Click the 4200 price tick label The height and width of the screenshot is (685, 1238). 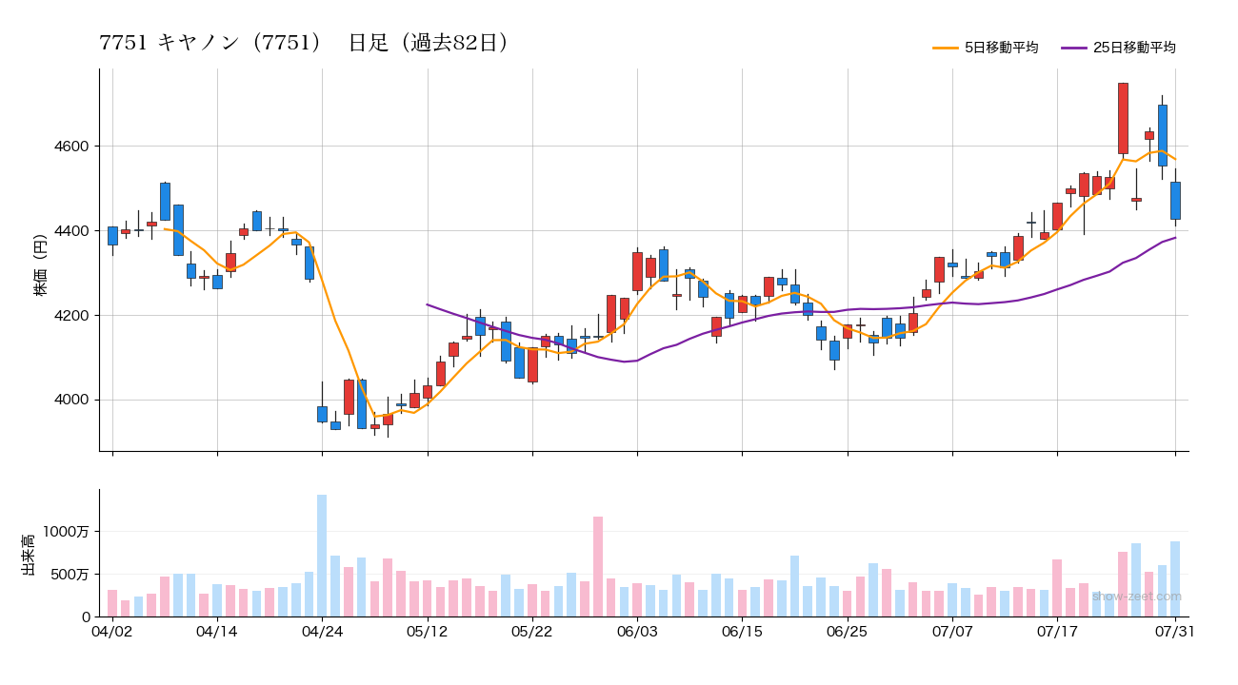[x=70, y=316]
